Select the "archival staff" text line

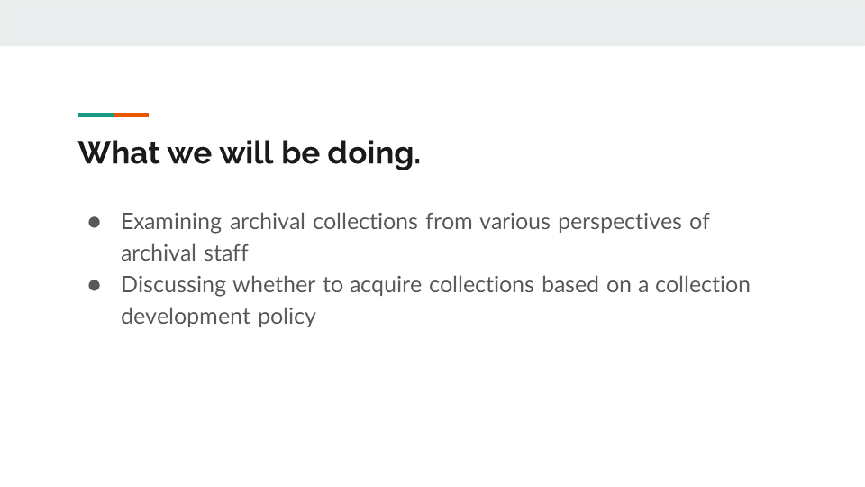(x=184, y=253)
